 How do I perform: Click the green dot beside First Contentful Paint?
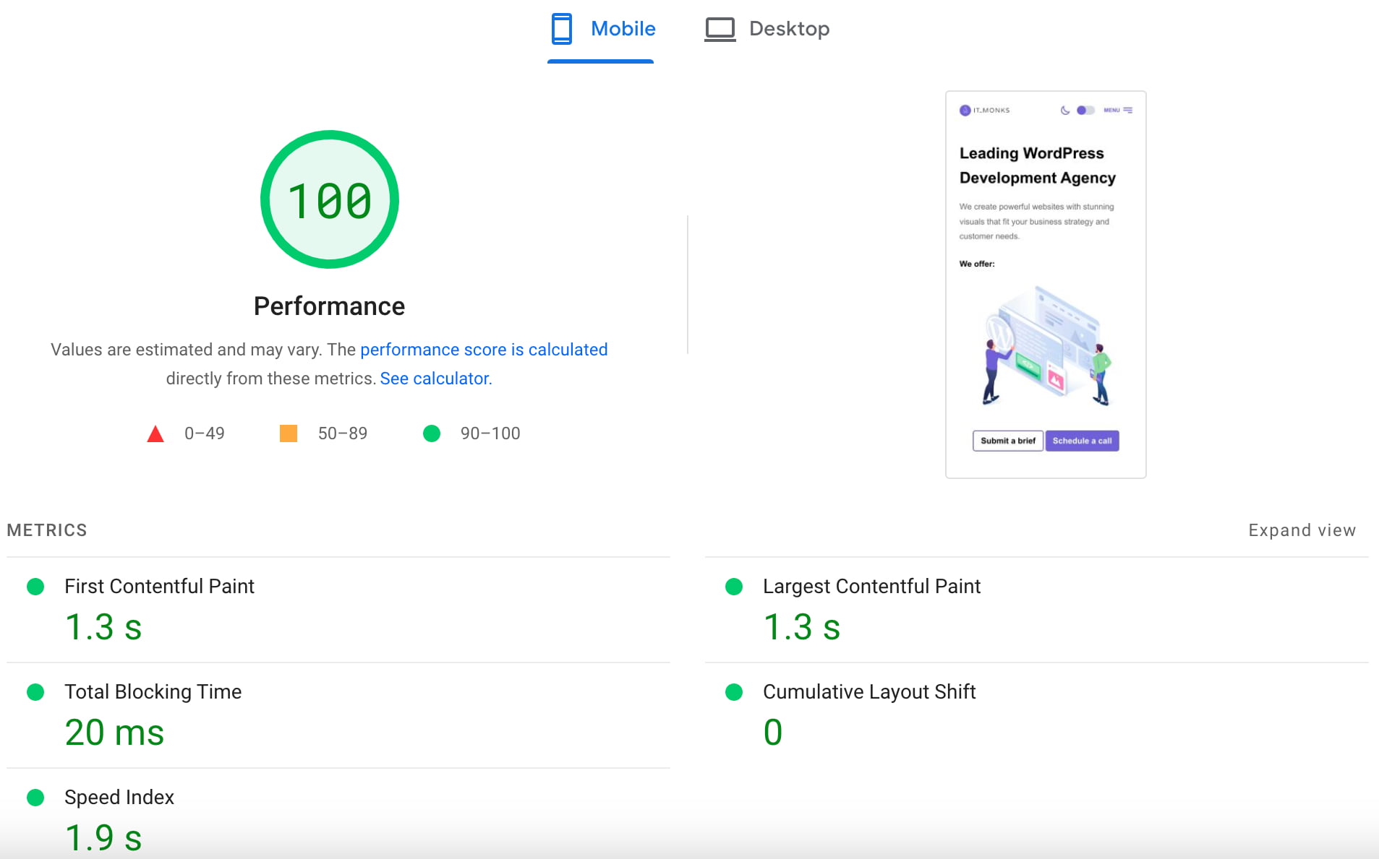click(35, 587)
